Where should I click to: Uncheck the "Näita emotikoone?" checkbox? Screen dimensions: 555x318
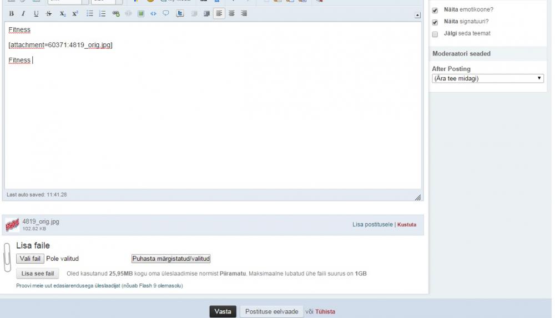click(x=435, y=10)
